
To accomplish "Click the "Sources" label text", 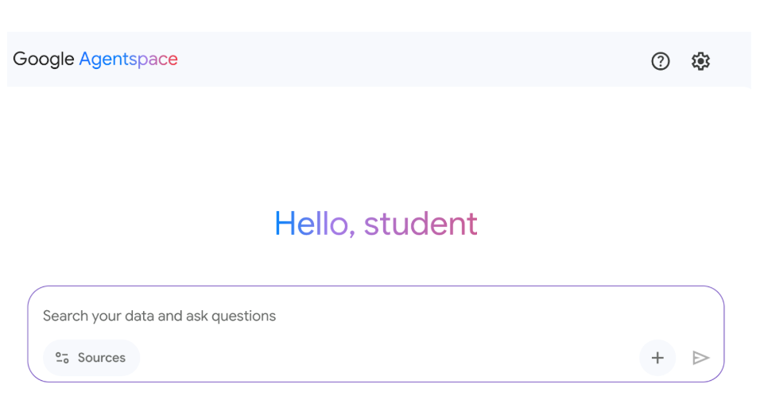I will pos(101,358).
